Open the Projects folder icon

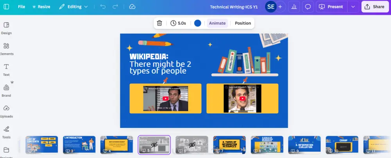coord(6,150)
